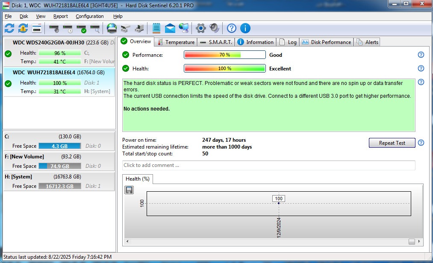Click the graph horizontal scrollbar thumb
Screen dimensions: 433x263
click(412, 242)
